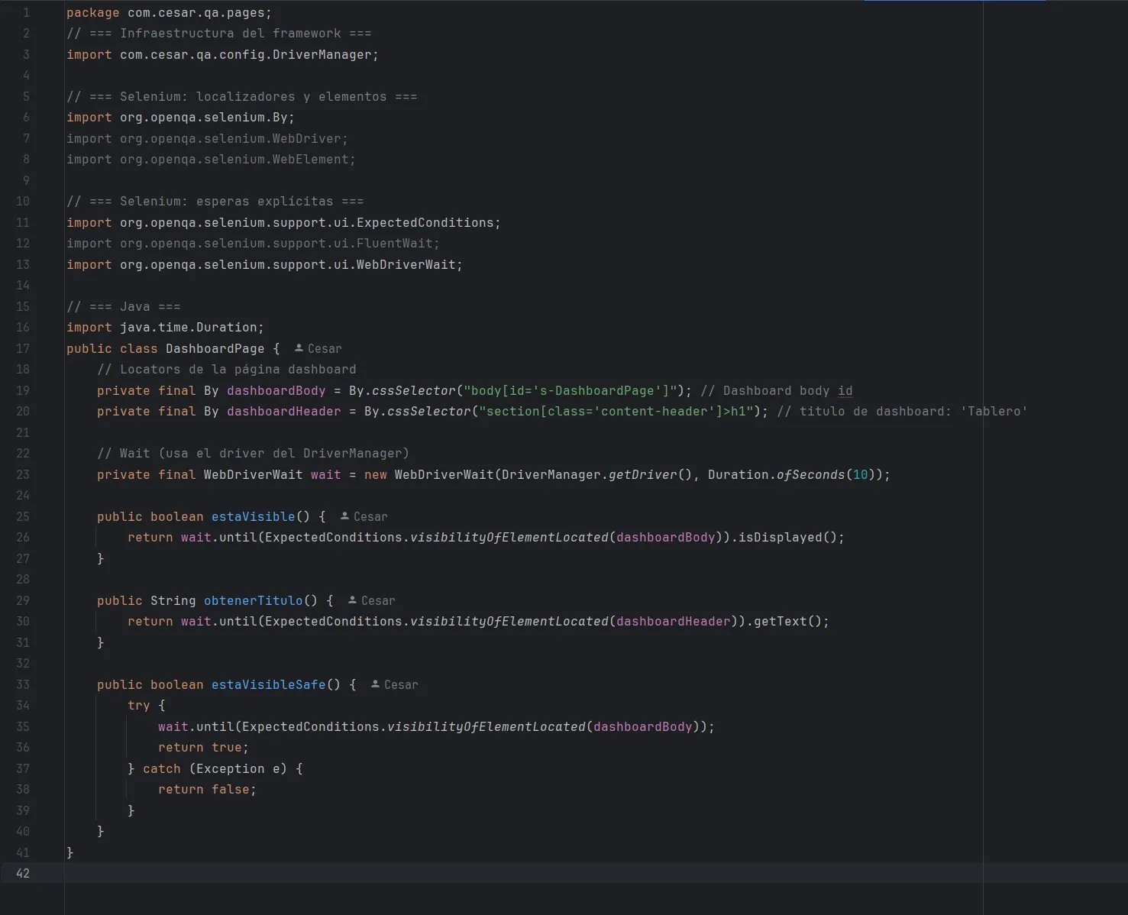
Task: Click the return true statement on line 36
Action: point(202,747)
